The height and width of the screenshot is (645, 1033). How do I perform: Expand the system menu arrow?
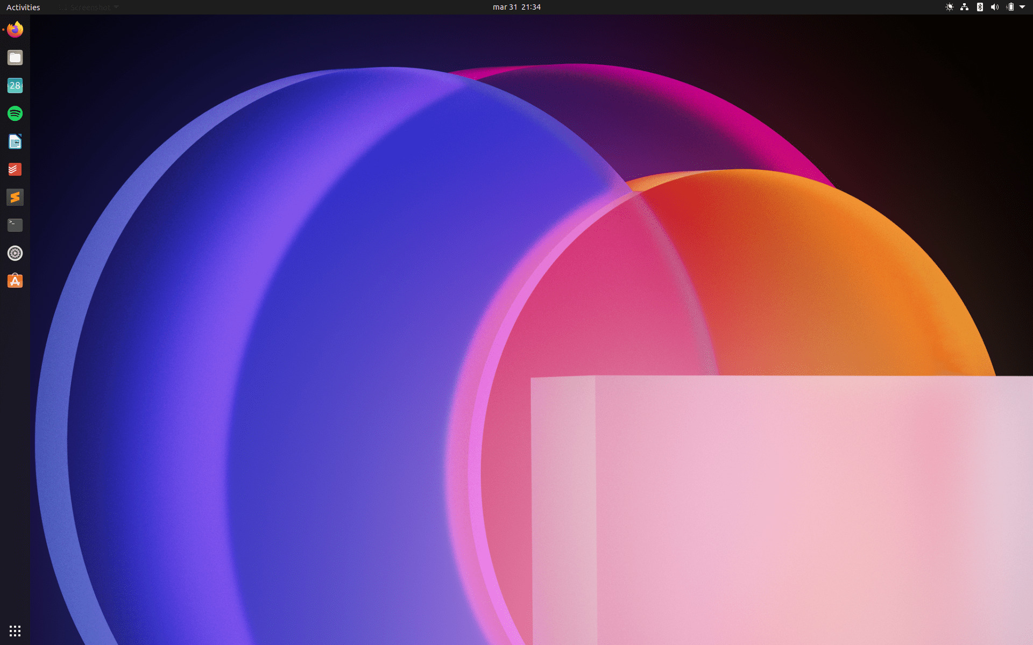(1022, 7)
